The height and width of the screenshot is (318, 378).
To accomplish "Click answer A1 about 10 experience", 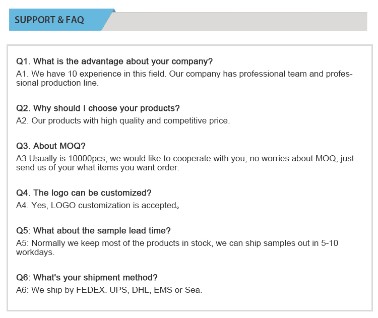I will tap(184, 74).
